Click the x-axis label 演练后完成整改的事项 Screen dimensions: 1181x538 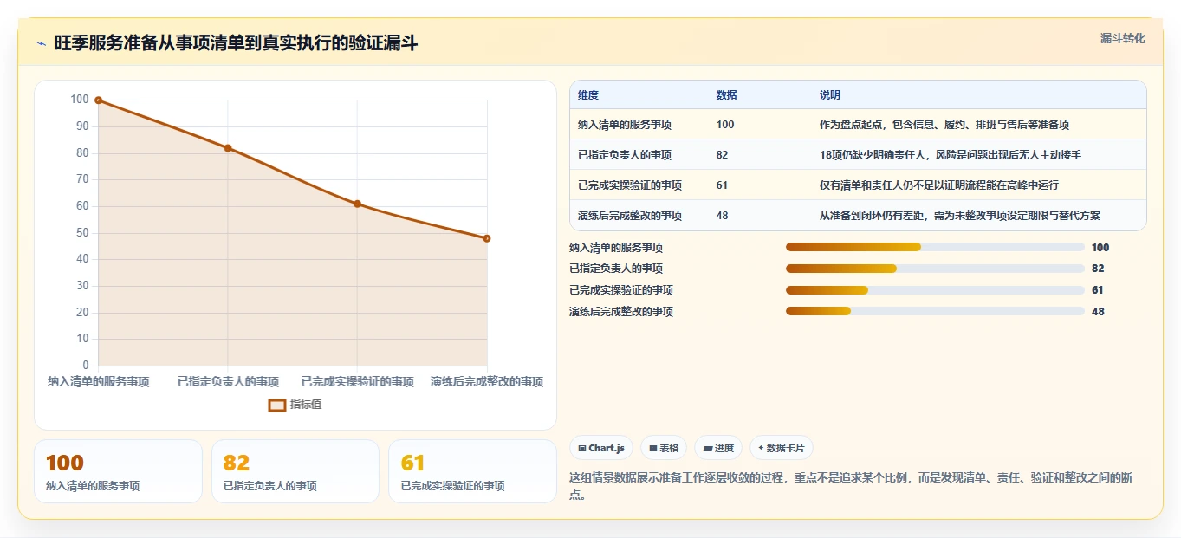pyautogui.click(x=487, y=382)
